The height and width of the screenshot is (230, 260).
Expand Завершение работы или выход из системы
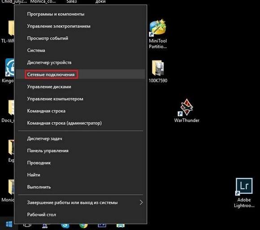(81, 203)
